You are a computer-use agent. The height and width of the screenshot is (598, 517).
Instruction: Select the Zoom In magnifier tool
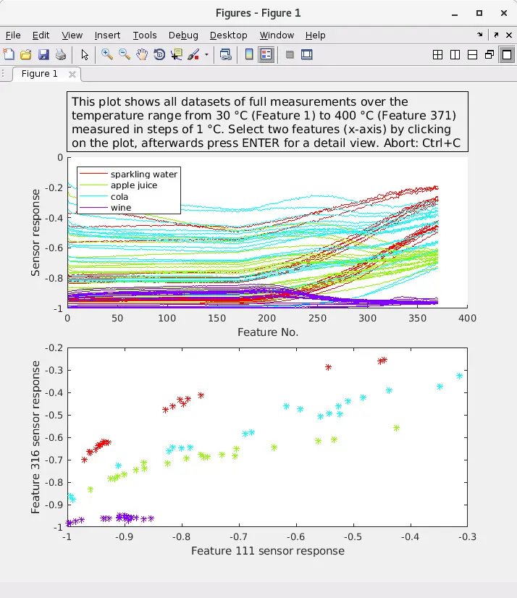coord(107,54)
